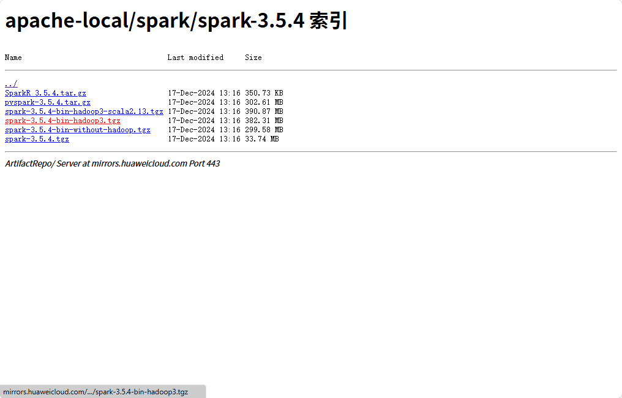Select the 390.87 MB size value

(x=264, y=111)
